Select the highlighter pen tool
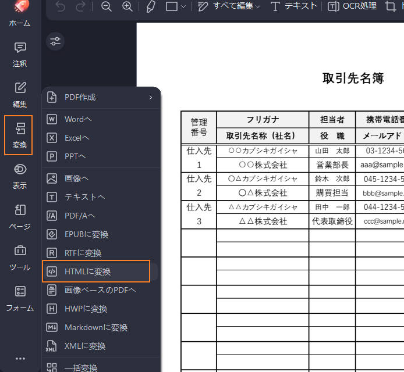404x372 pixels. 151,6
